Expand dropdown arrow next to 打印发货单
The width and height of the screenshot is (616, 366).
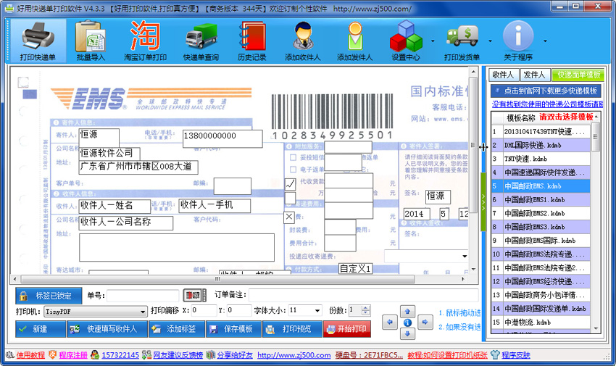pos(490,41)
